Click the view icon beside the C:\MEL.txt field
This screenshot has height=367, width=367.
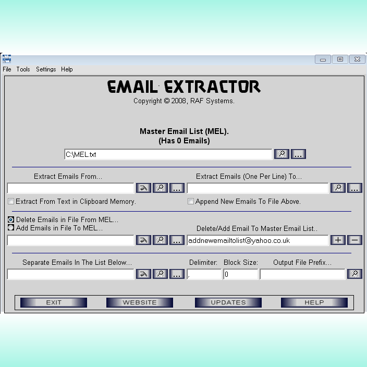pos(282,154)
